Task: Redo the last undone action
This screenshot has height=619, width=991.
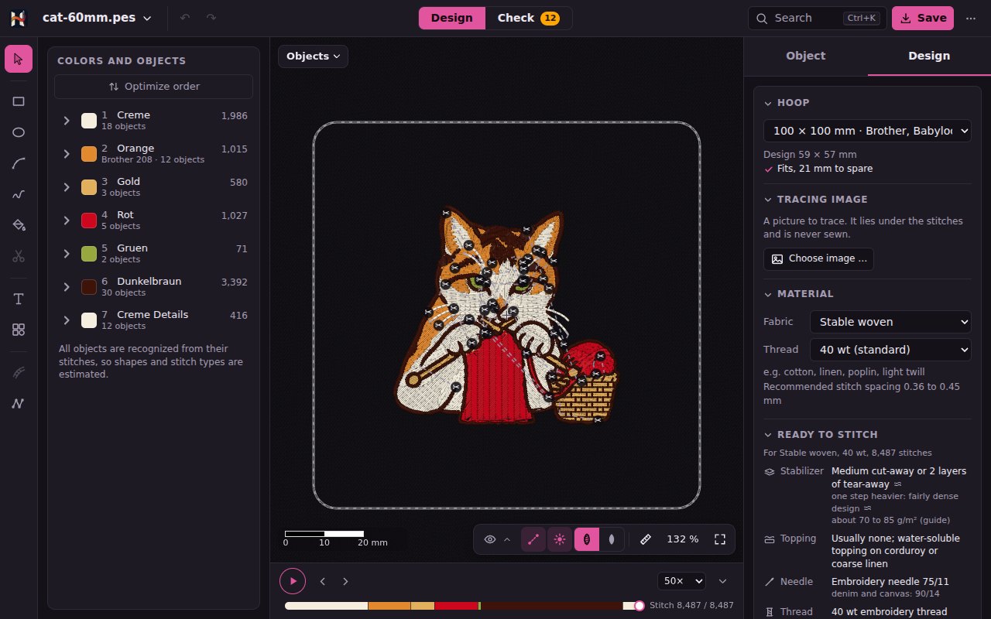Action: click(x=211, y=18)
